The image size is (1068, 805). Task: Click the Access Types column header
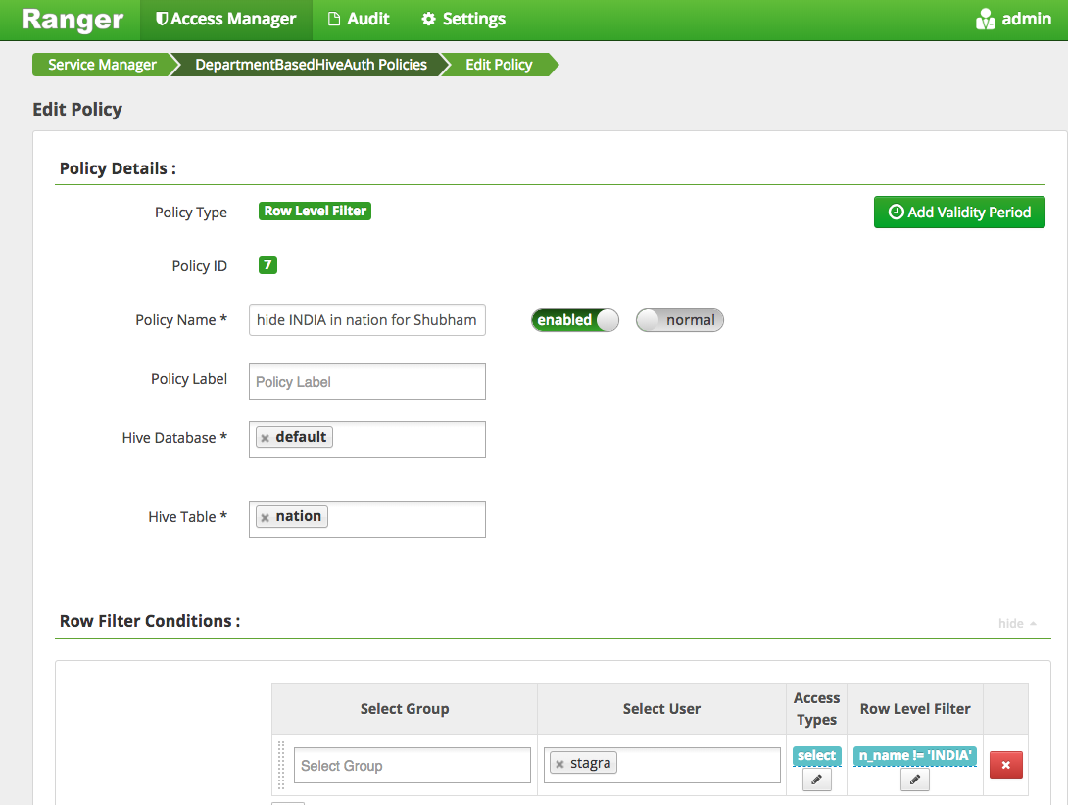(816, 709)
